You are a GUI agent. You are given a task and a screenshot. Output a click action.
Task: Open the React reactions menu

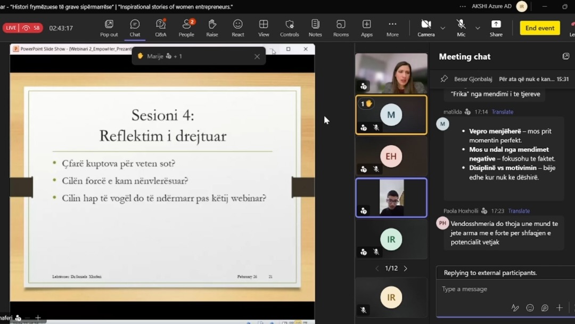pos(237,28)
